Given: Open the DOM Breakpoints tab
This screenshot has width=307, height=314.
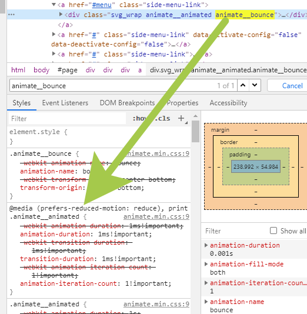Looking at the screenshot, I should pos(127,103).
